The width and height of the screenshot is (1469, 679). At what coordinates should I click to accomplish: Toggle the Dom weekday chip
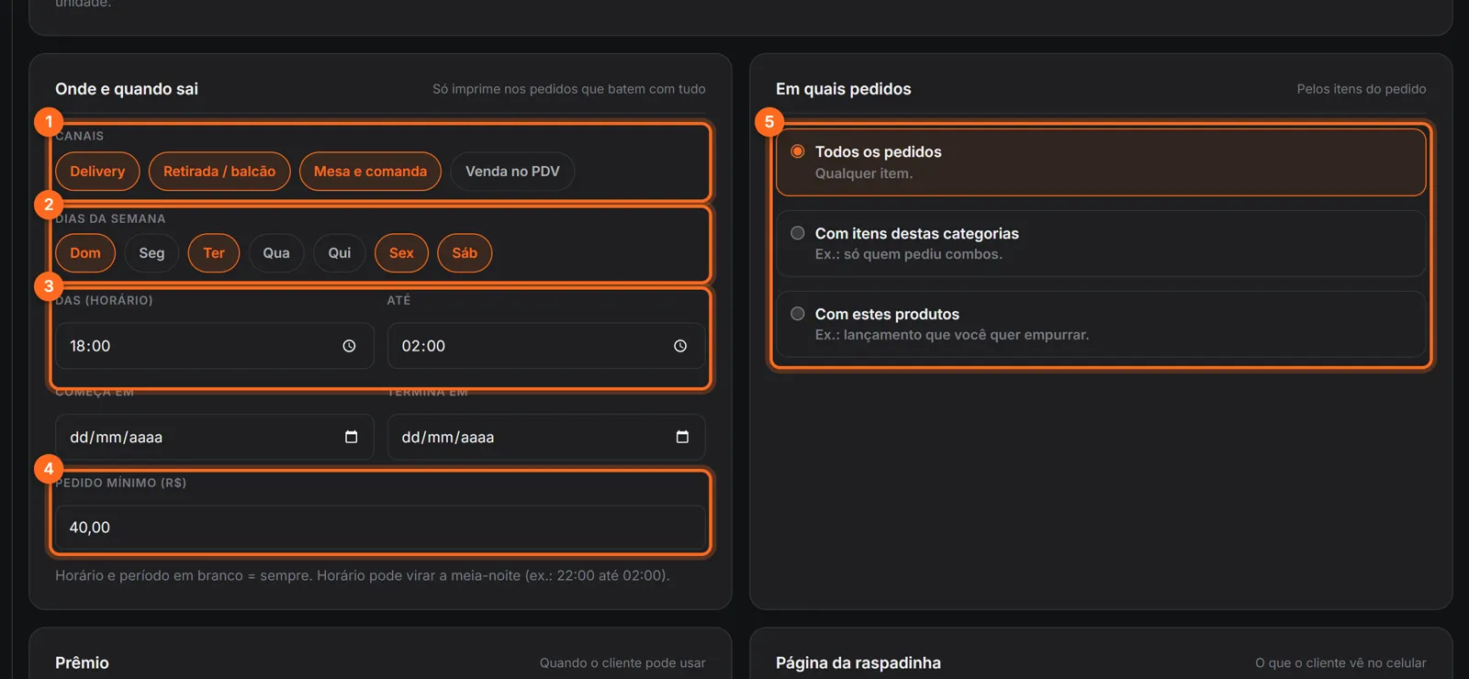click(85, 253)
